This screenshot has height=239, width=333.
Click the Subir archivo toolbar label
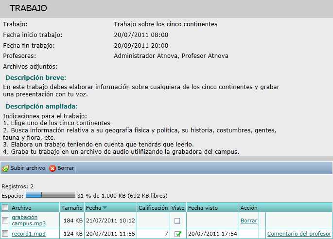tap(28, 168)
